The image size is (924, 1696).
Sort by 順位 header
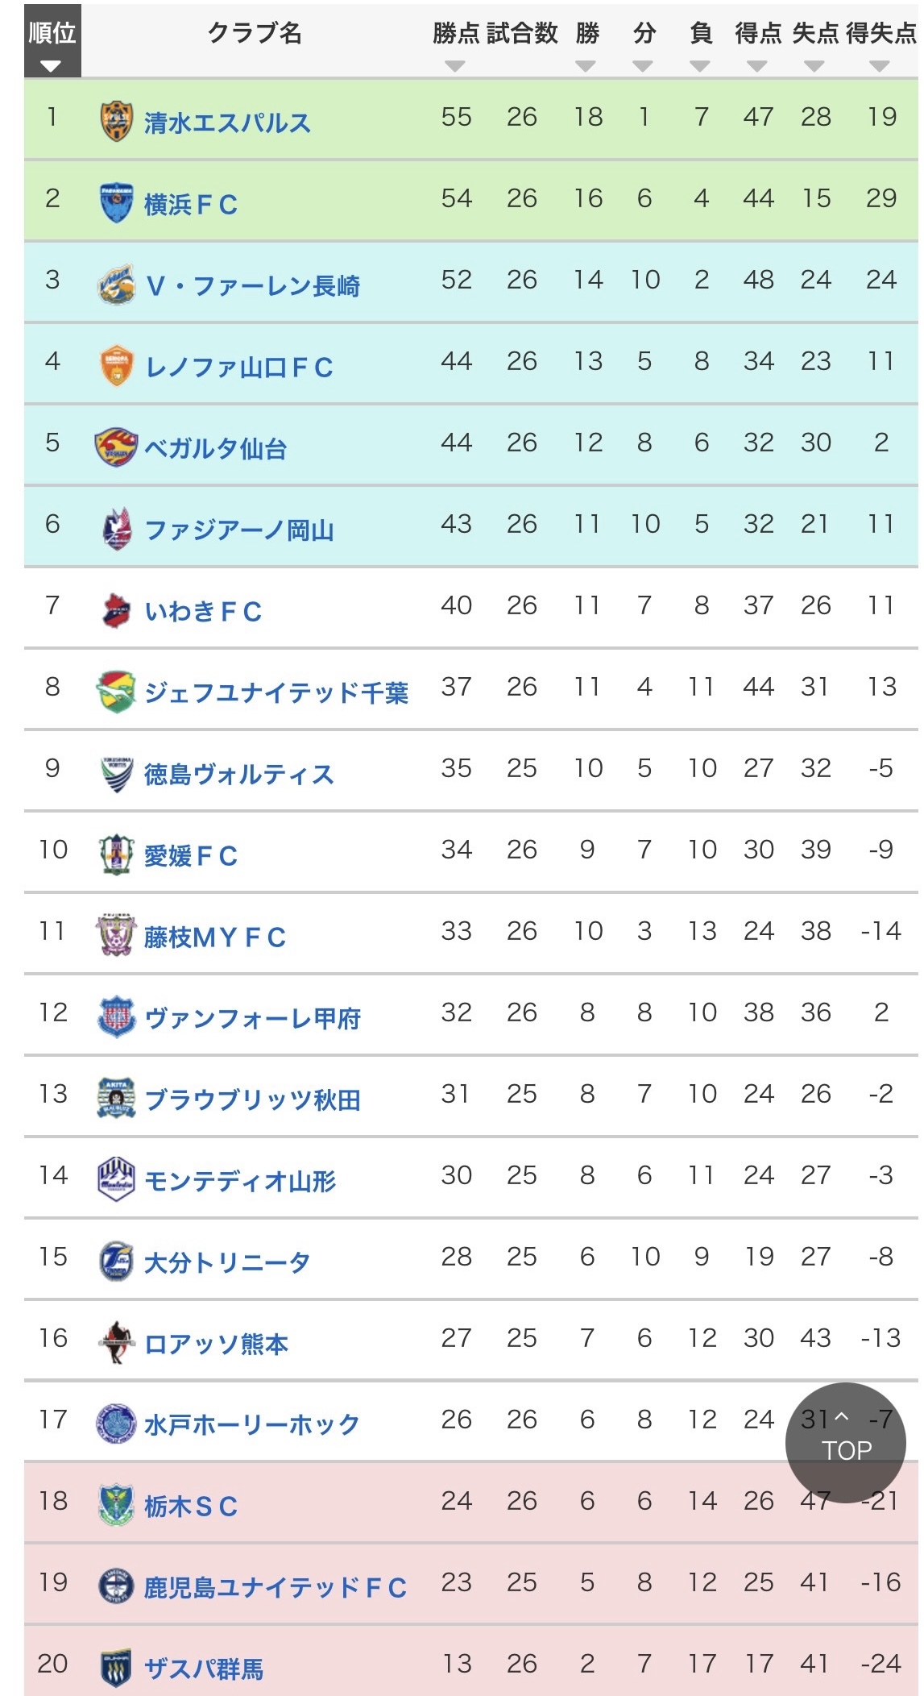click(x=52, y=42)
